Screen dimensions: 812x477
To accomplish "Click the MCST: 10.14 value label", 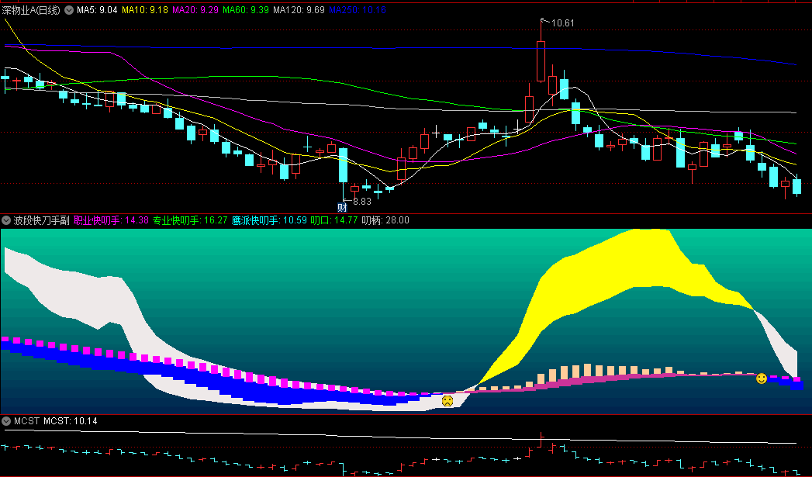I will (x=71, y=421).
